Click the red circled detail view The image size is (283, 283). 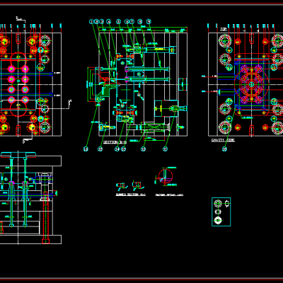(166, 176)
